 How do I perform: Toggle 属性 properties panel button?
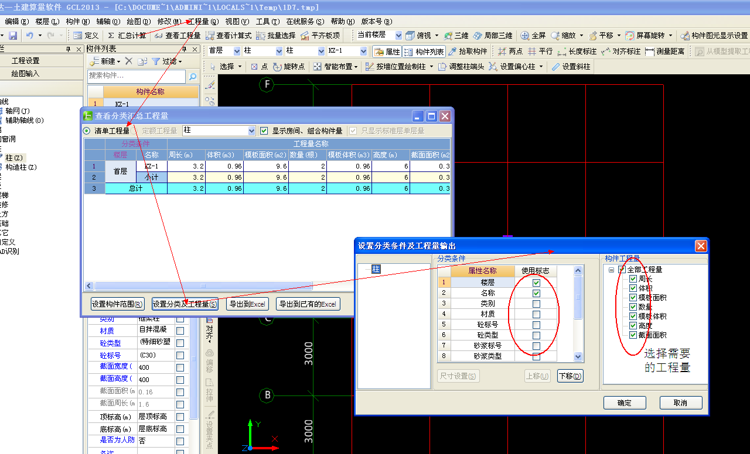387,51
